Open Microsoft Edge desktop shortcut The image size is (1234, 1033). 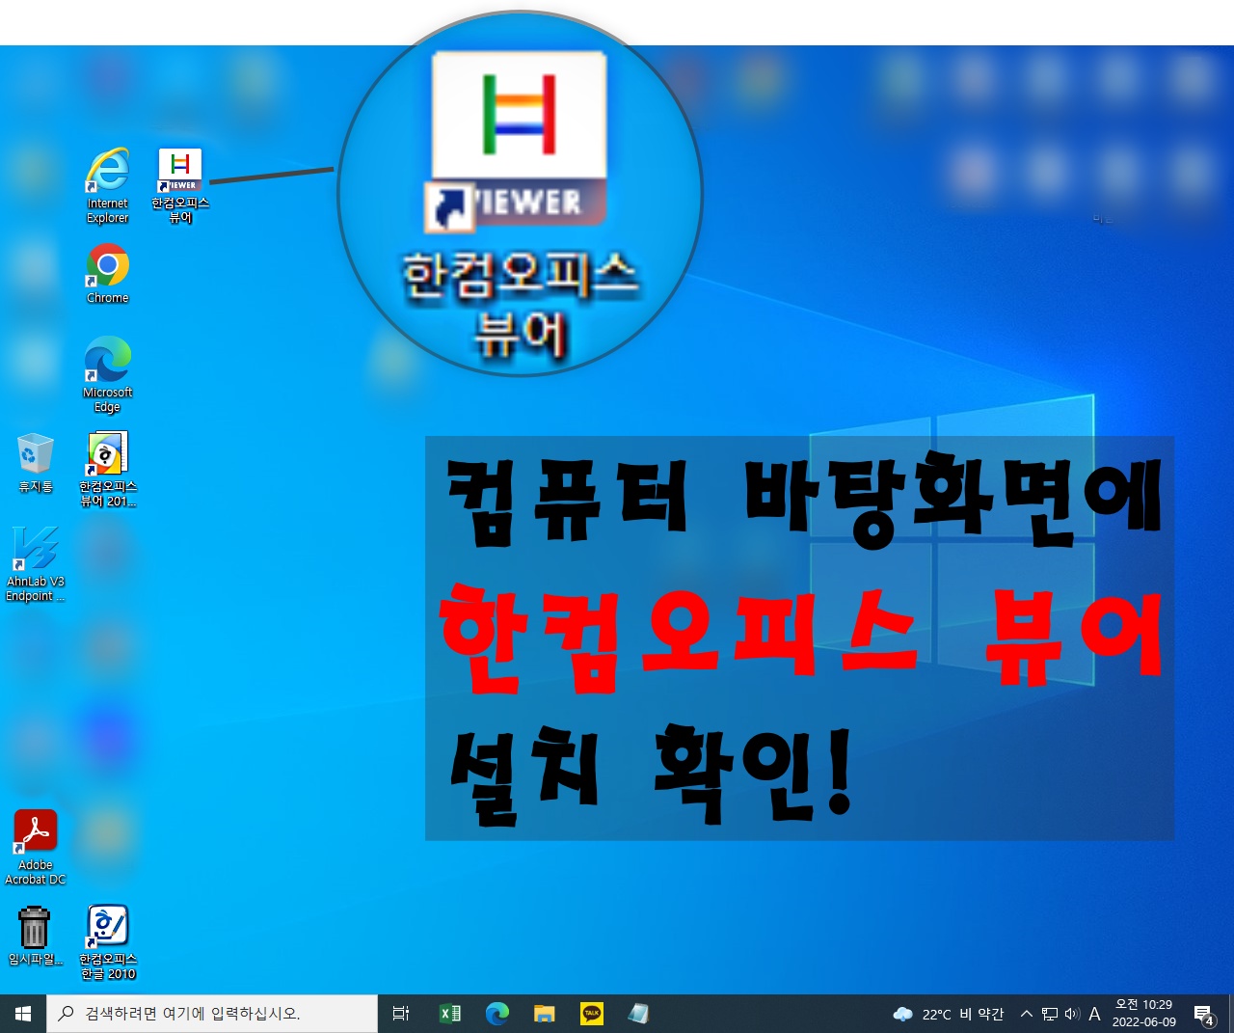[x=107, y=374]
